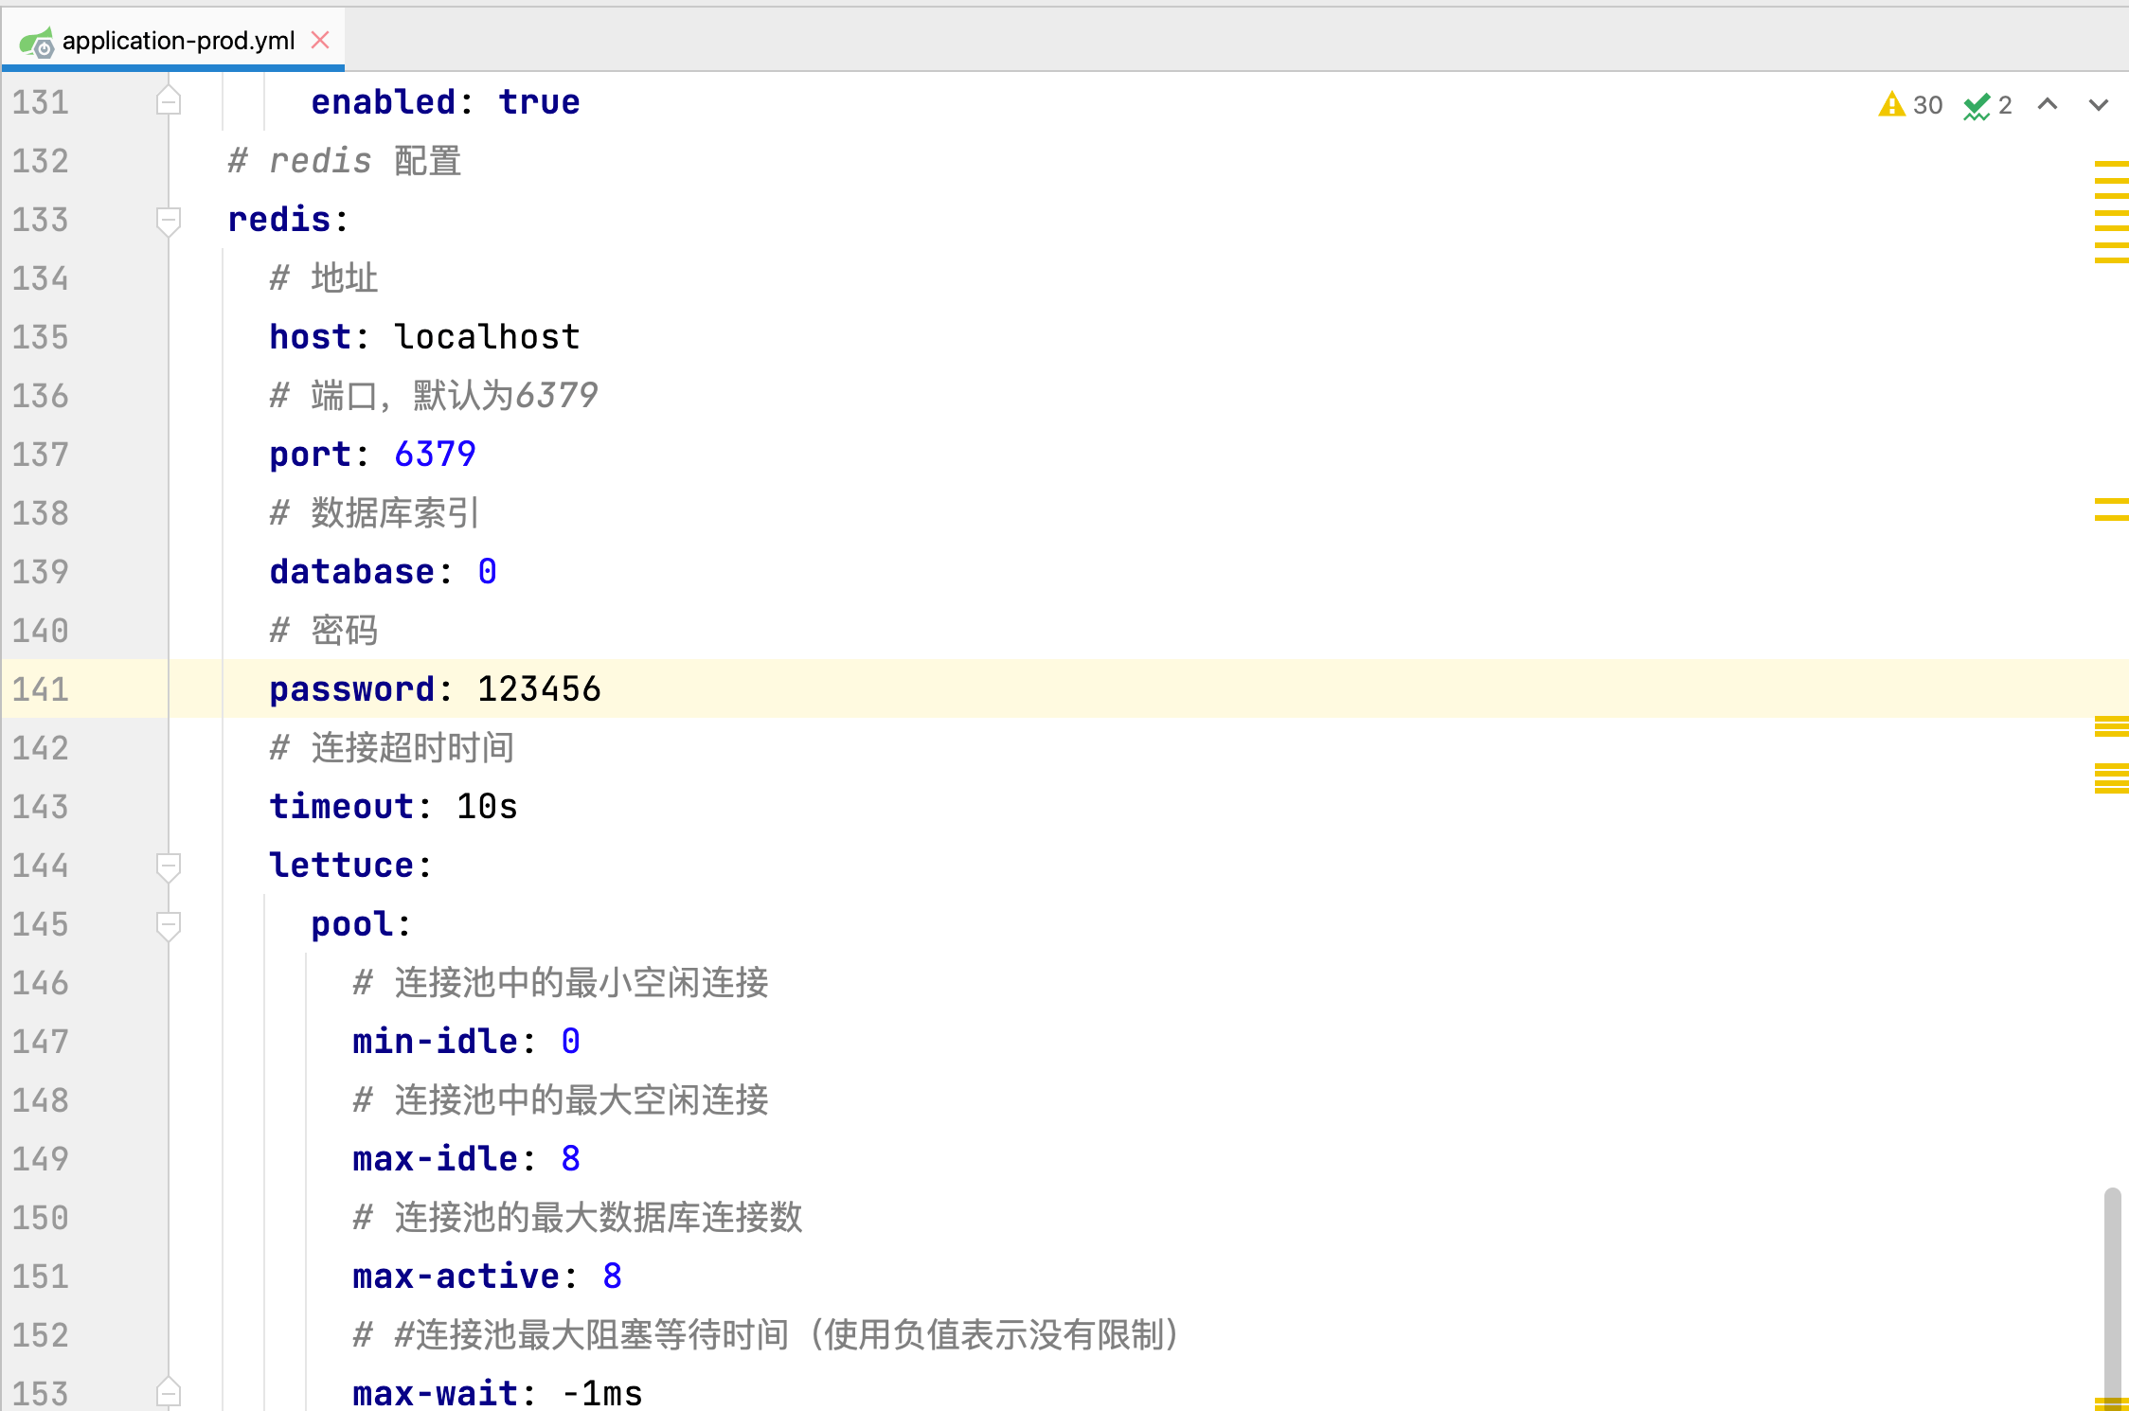Close the application-prod.yml tab

pos(320,41)
